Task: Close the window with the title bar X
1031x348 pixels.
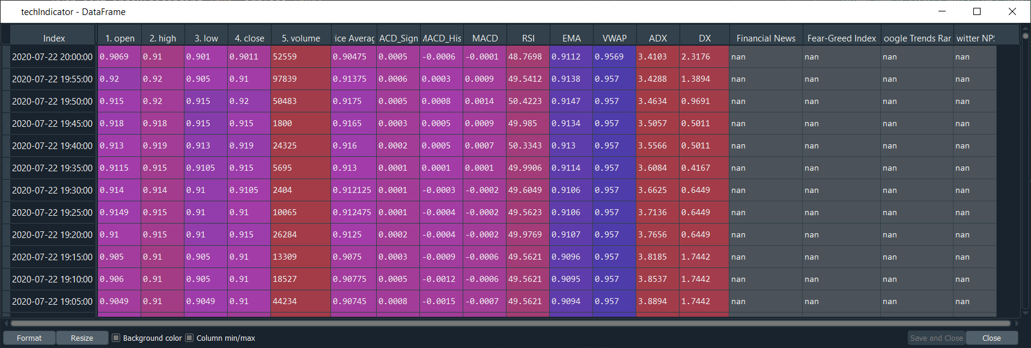Action: tap(1012, 11)
